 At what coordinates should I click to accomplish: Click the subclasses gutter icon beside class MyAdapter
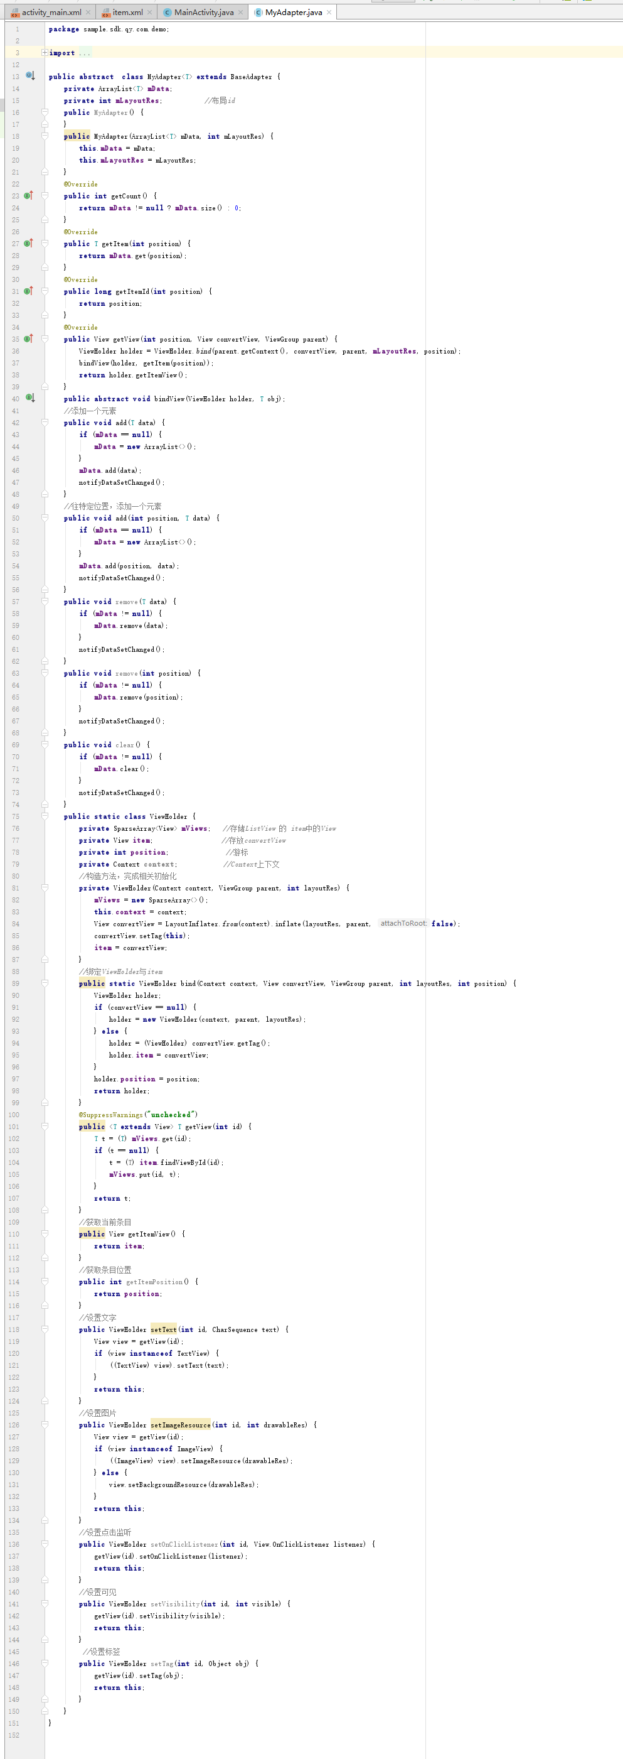29,76
